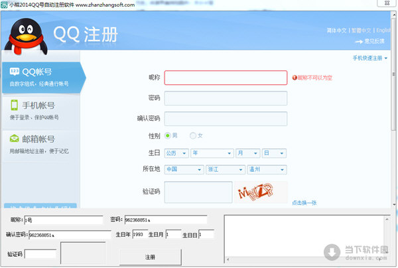Viewport: 398px width, 268px height.
Task: Select the 男 gender radio button
Action: pos(168,135)
